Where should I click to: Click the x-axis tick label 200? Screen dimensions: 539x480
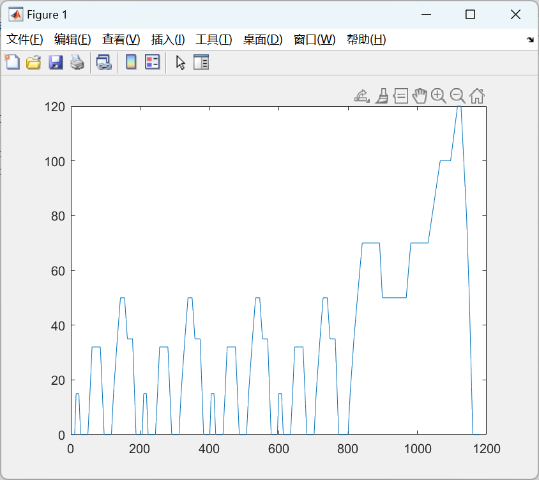139,449
